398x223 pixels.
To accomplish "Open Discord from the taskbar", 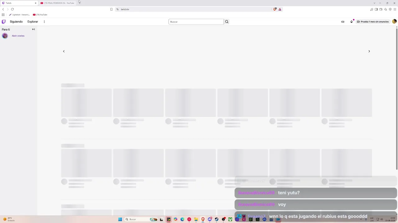I will (x=210, y=219).
